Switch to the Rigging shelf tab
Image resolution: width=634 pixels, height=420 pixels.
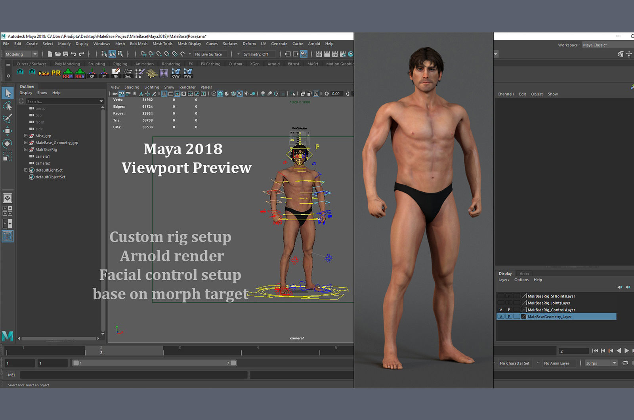120,64
